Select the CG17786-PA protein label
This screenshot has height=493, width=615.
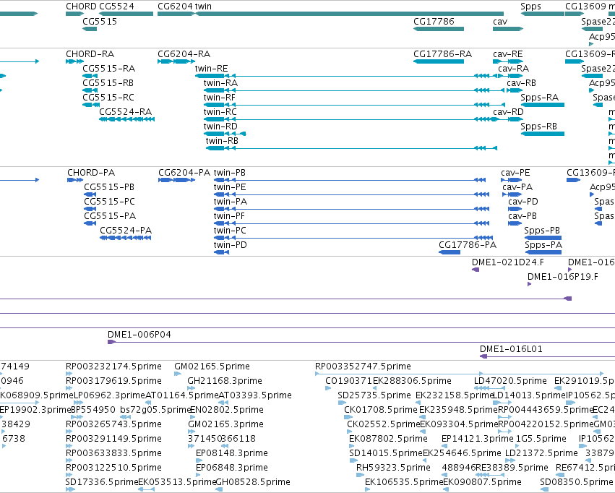(x=468, y=245)
